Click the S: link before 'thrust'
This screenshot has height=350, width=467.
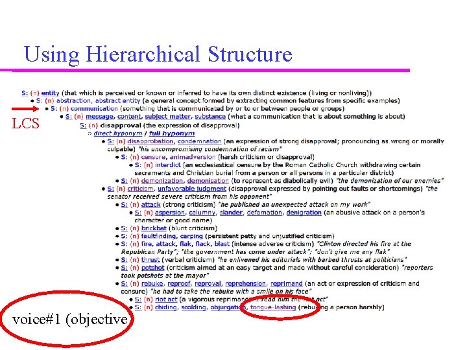124,260
